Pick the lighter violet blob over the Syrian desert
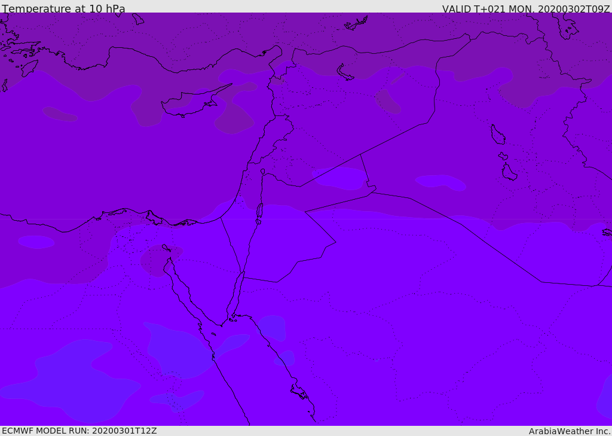The height and width of the screenshot is (436, 612). click(340, 178)
